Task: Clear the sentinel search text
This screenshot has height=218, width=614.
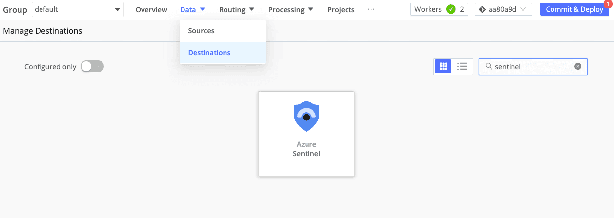Action: (578, 67)
